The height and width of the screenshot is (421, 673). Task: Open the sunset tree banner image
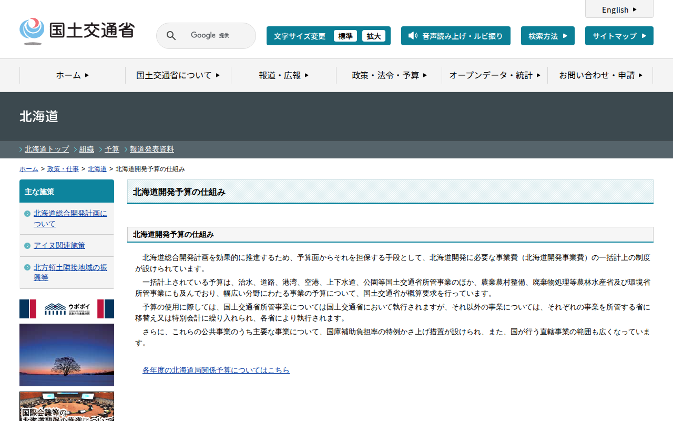tap(67, 355)
